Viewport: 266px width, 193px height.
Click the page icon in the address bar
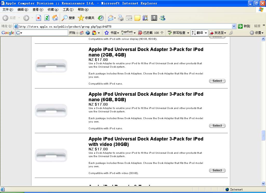(16, 26)
